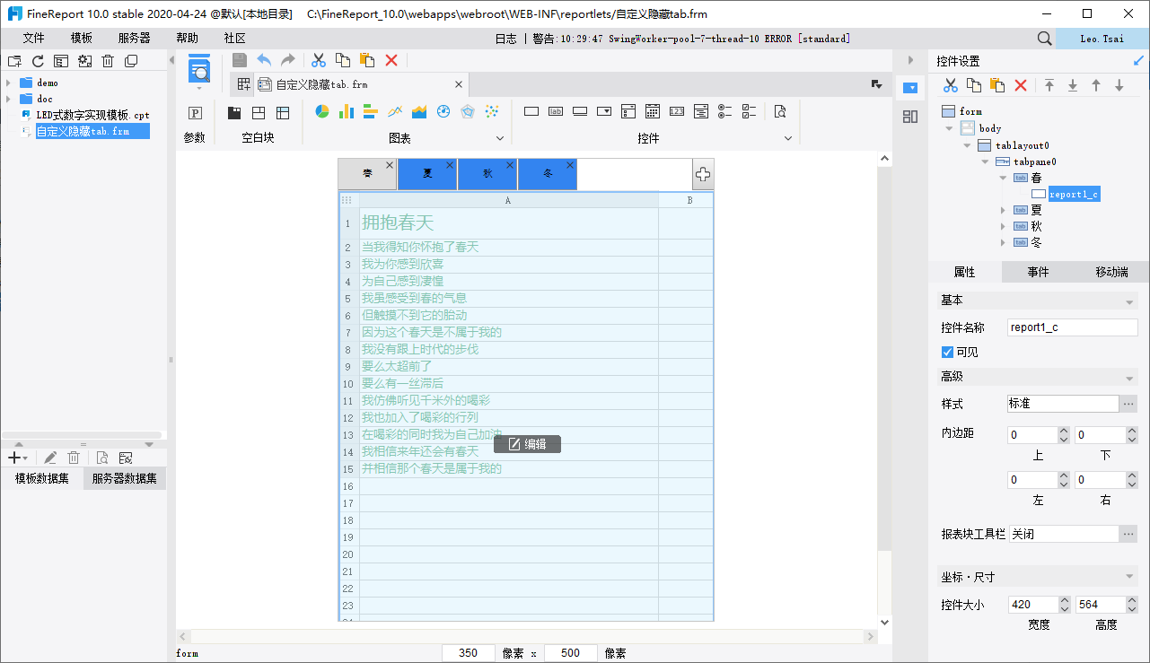This screenshot has width=1150, height=663.
Task: Expand the 夏 tab node in tree
Action: [1004, 210]
